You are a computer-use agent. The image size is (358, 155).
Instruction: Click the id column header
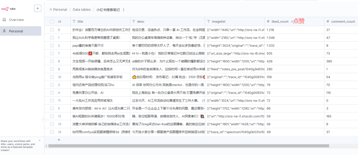60,22
